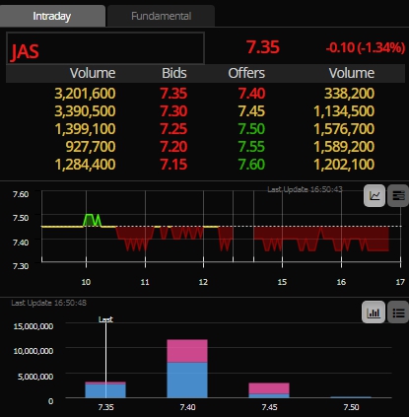Click the 7.35 volume bar
The height and width of the screenshot is (417, 409).
[x=105, y=389]
